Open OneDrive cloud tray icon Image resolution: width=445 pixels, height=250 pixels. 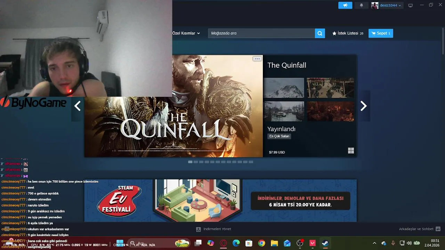[384, 243]
